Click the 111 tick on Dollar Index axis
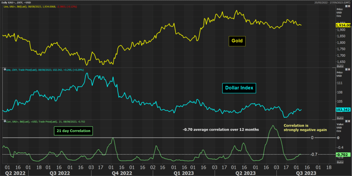352x176 pixels. click(x=340, y=83)
